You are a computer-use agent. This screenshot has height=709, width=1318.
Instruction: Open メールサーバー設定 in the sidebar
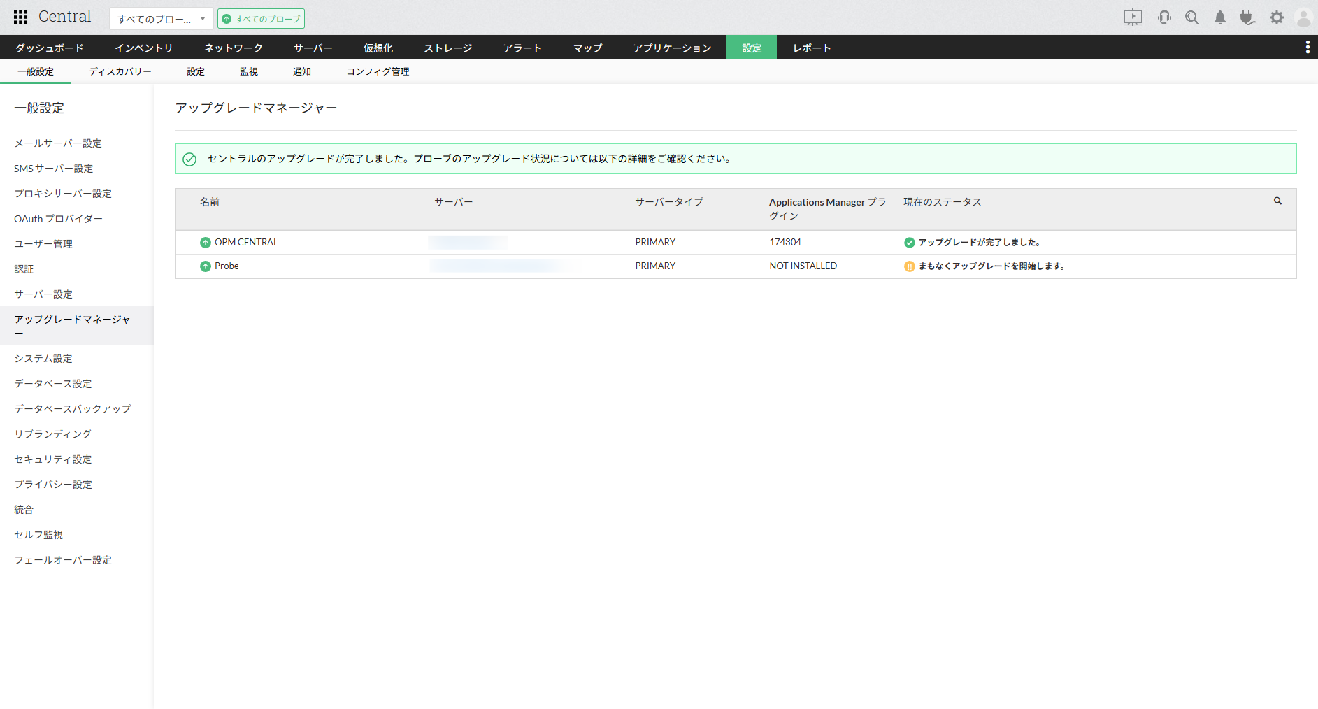click(x=58, y=143)
